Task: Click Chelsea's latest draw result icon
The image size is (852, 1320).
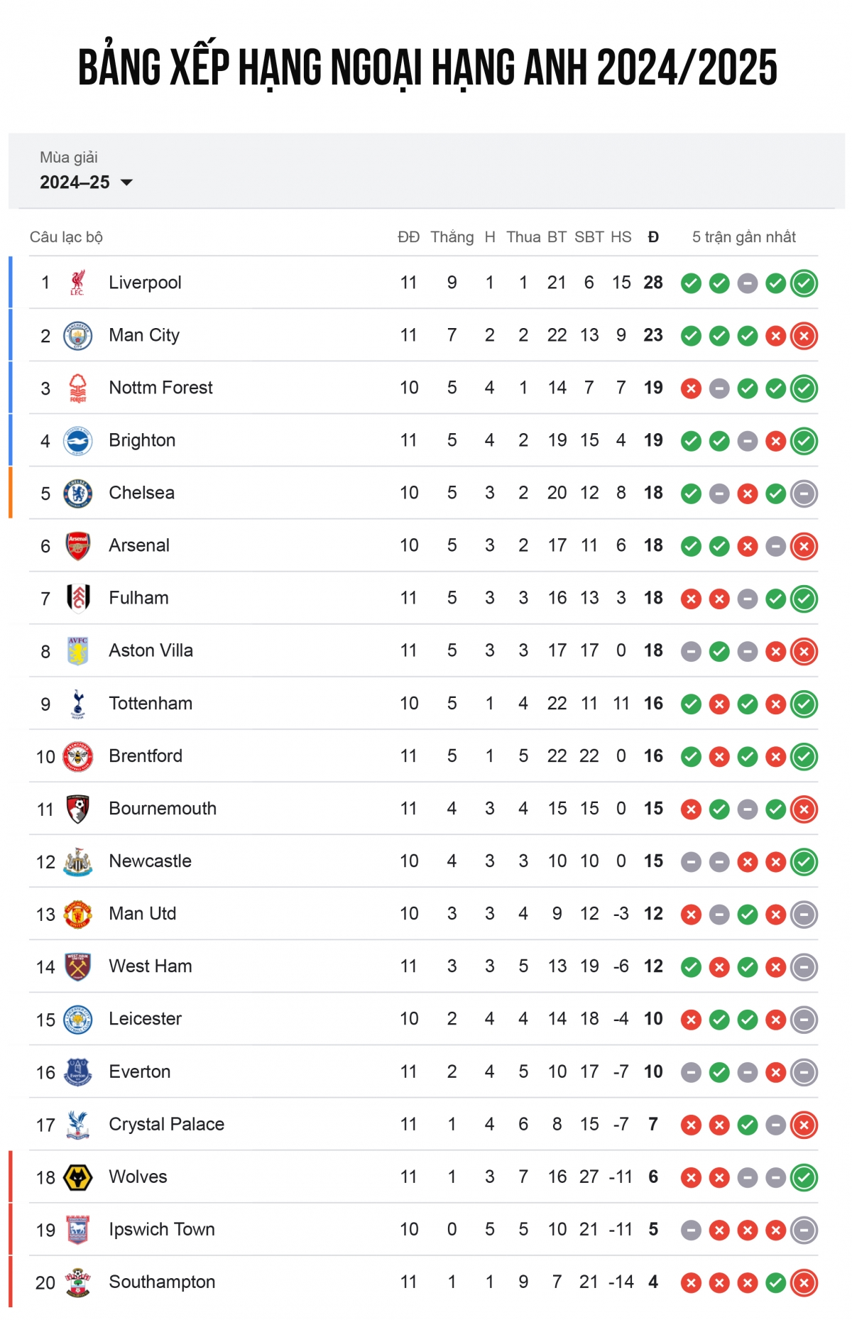Action: (x=804, y=493)
